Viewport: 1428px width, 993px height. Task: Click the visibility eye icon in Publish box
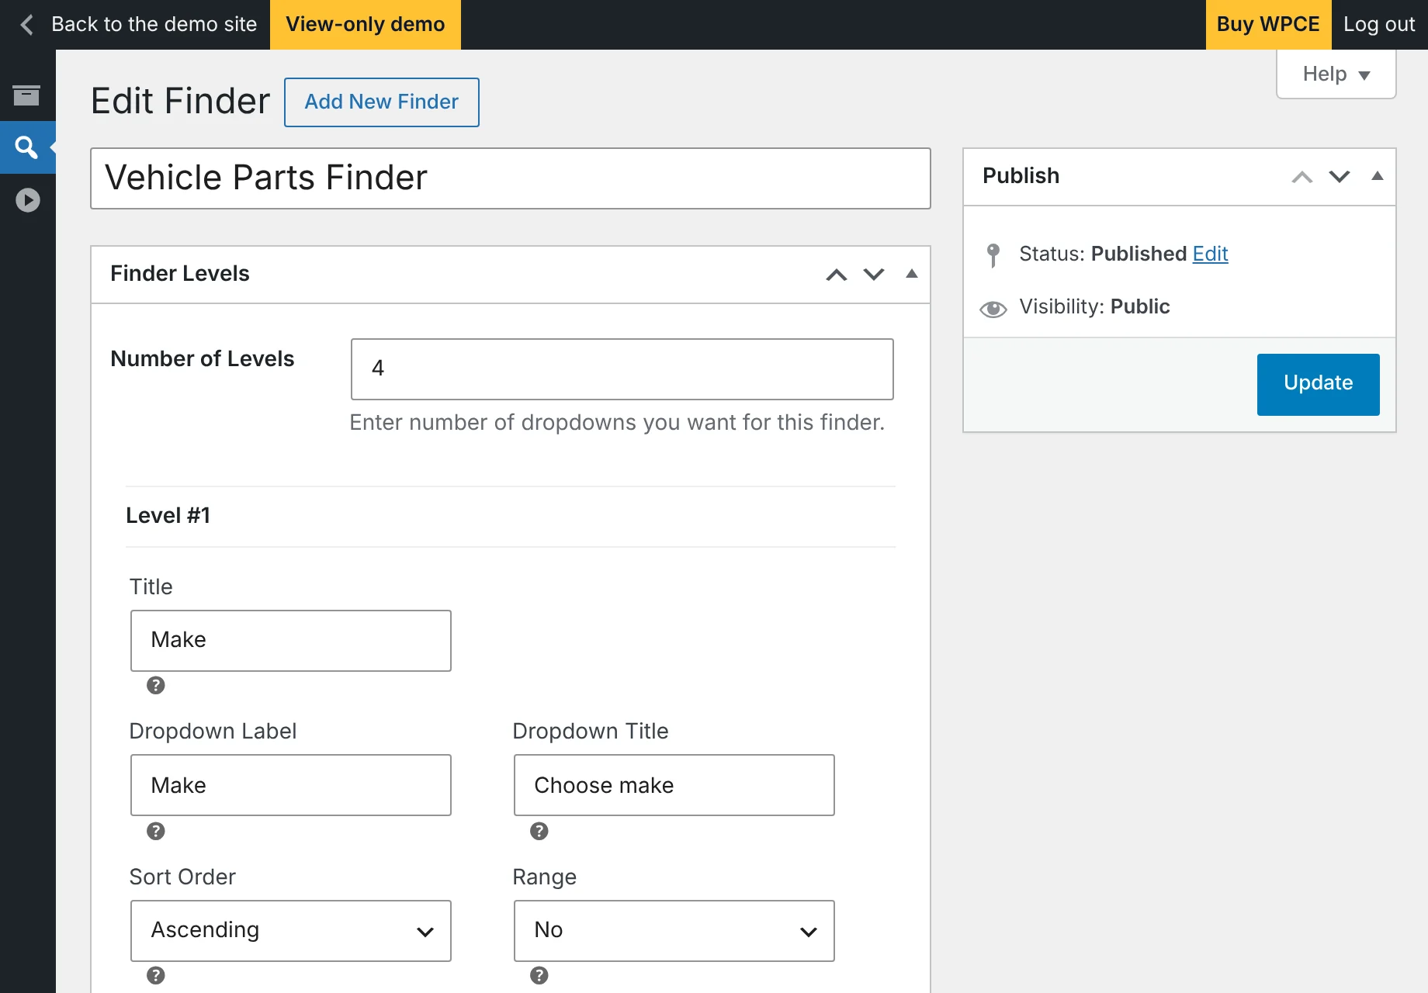click(x=993, y=309)
